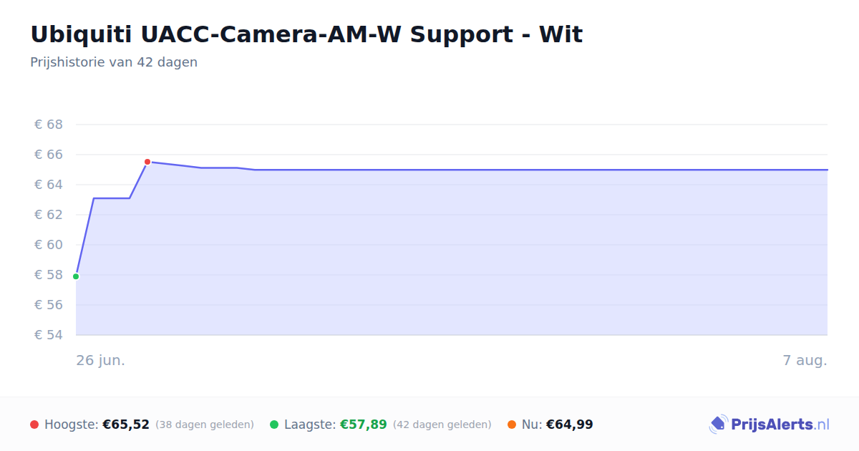Click the red Hoogste legend dot

pyautogui.click(x=34, y=425)
